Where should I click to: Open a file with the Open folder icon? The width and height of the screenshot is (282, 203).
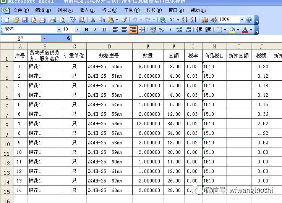[x=16, y=20]
